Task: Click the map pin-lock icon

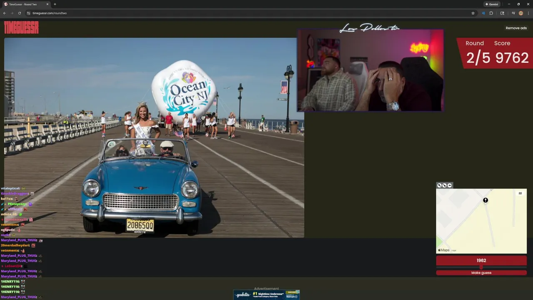Action: tap(449, 185)
